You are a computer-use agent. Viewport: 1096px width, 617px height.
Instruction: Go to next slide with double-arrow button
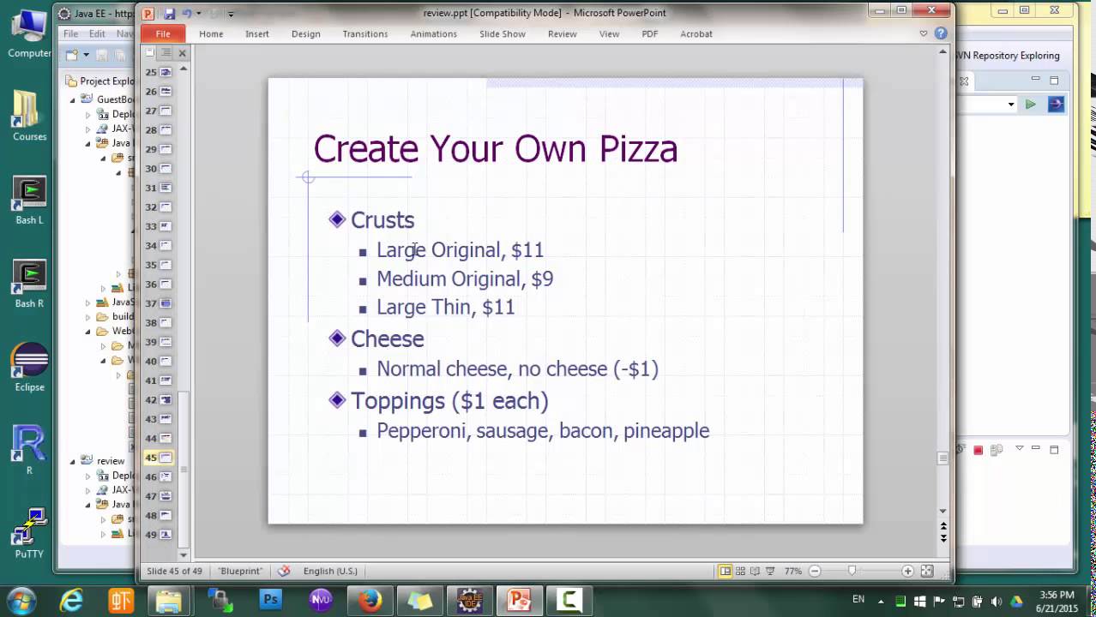[943, 538]
